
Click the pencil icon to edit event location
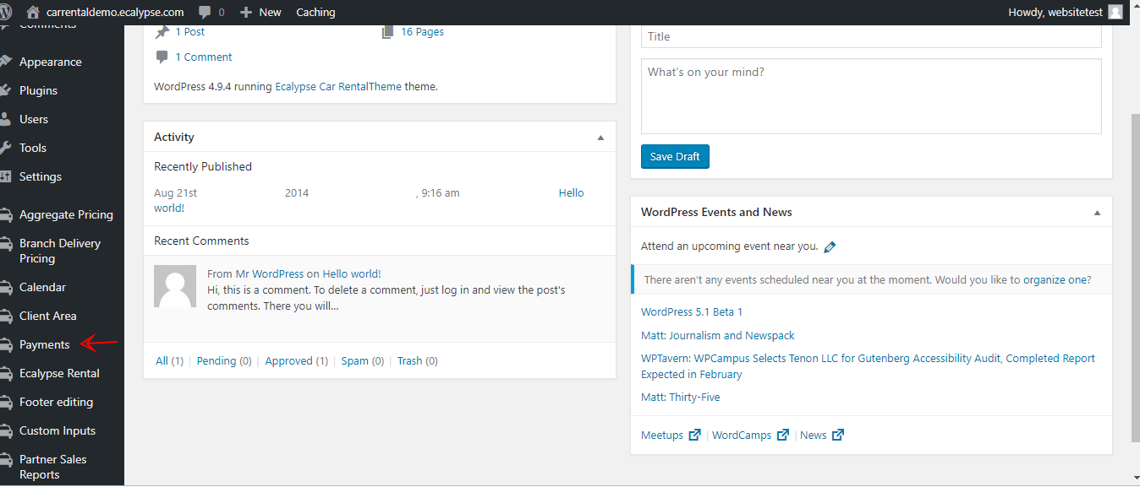(830, 247)
